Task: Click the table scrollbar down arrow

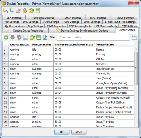Action: coord(136,125)
